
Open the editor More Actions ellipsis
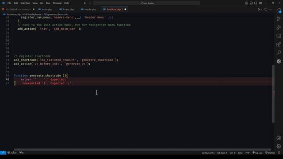coord(271,9)
